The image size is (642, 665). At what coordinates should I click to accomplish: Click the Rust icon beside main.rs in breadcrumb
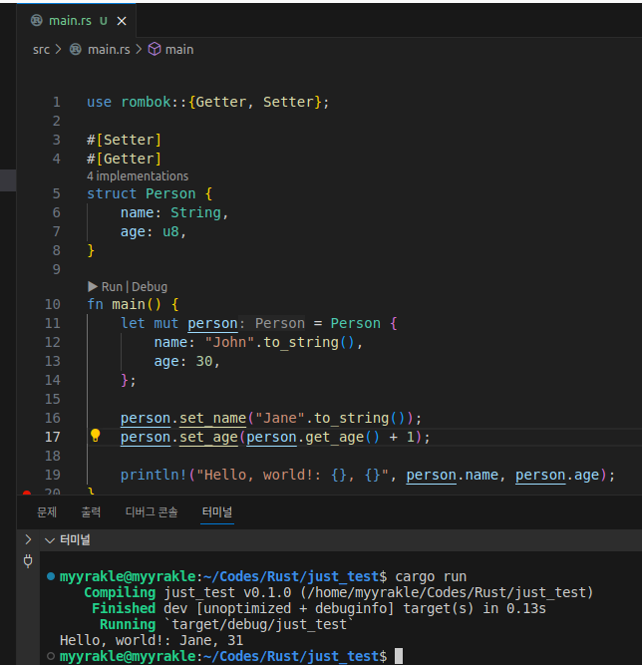tap(76, 49)
